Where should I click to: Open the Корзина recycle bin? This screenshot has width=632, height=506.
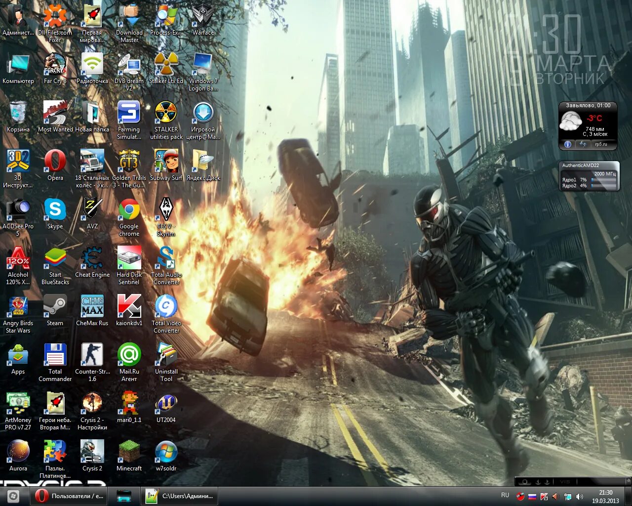(x=18, y=117)
